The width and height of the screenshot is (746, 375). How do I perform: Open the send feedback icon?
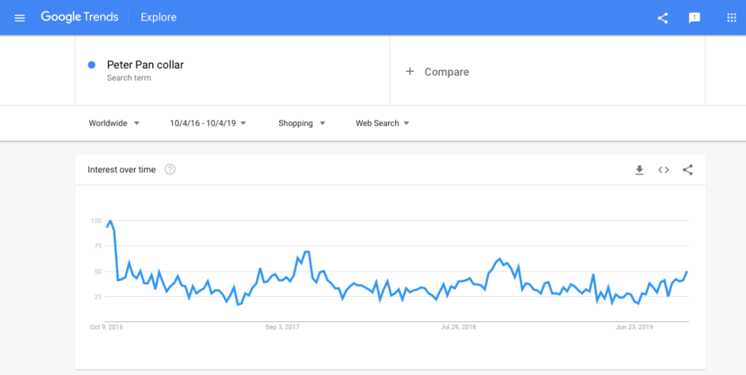(x=695, y=18)
